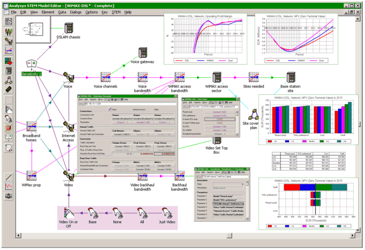Screen dimensions: 365x250
Task: Open the Dialogs menu
Action: (76, 12)
